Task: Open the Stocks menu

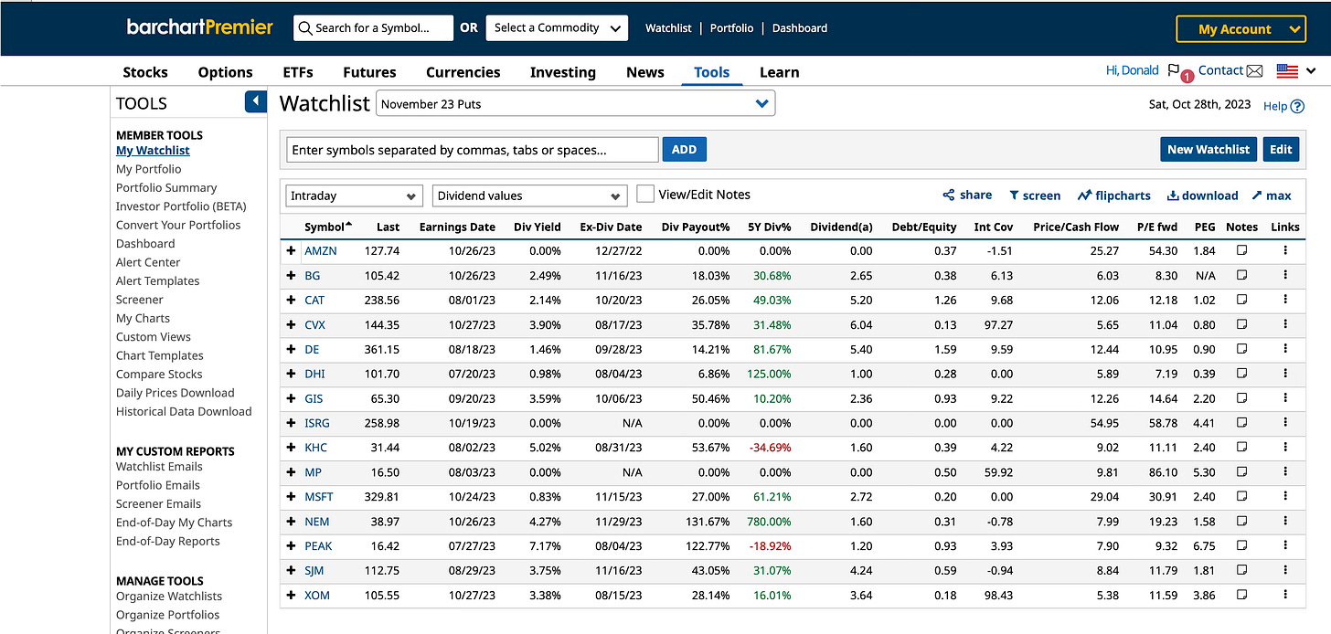Action: [145, 72]
